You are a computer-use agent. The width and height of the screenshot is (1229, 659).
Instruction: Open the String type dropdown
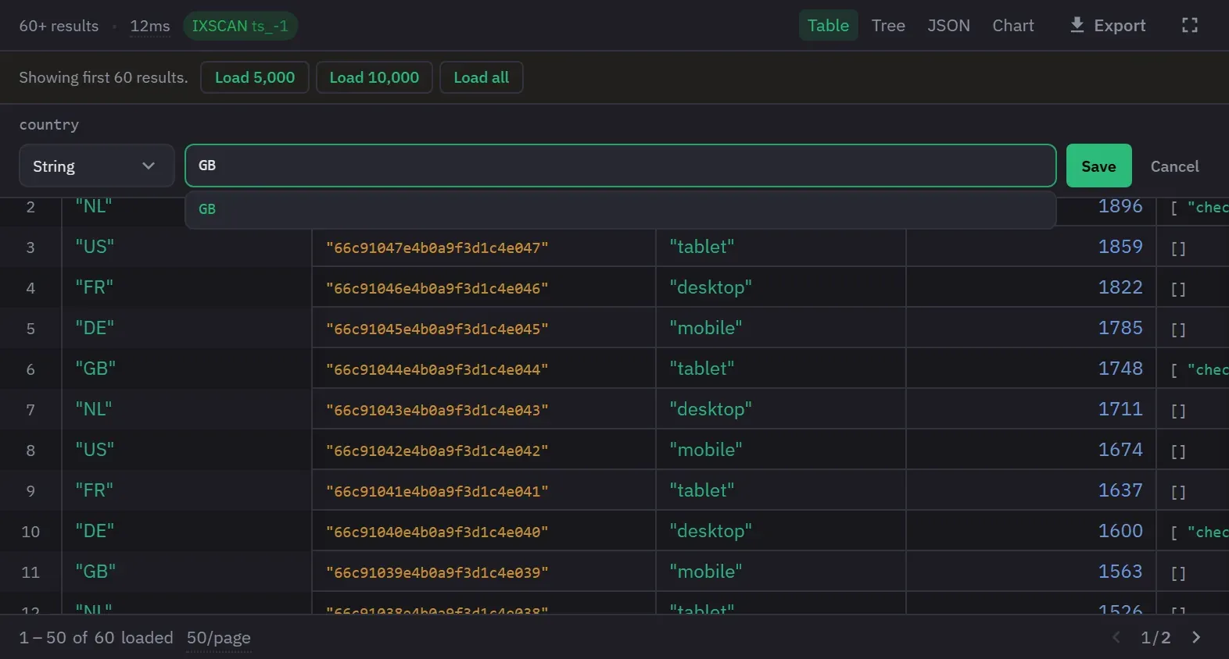click(96, 166)
